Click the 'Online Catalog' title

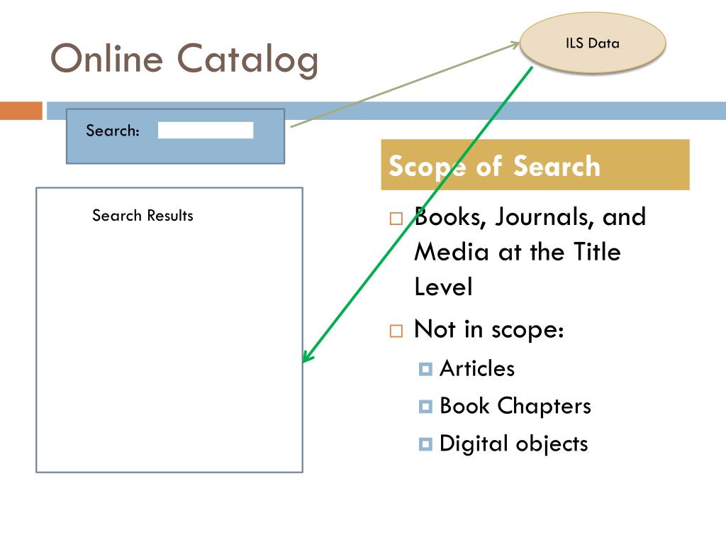point(184,60)
